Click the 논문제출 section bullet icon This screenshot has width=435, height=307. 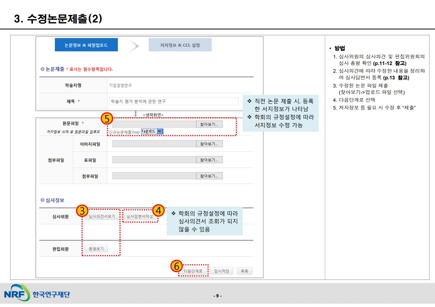coord(42,69)
